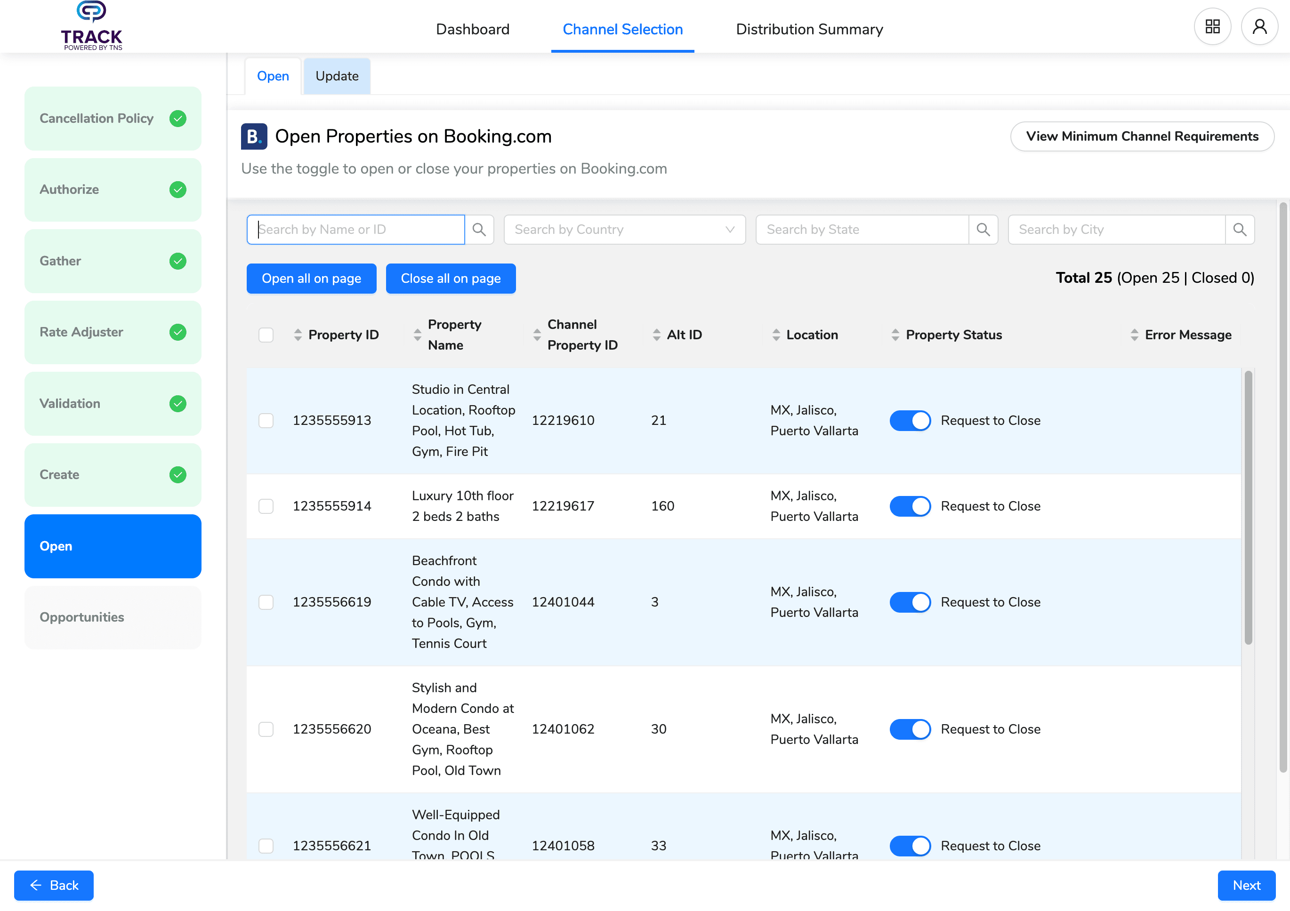Image resolution: width=1290 pixels, height=911 pixels.
Task: Click Close all on page button
Action: pyautogui.click(x=451, y=279)
